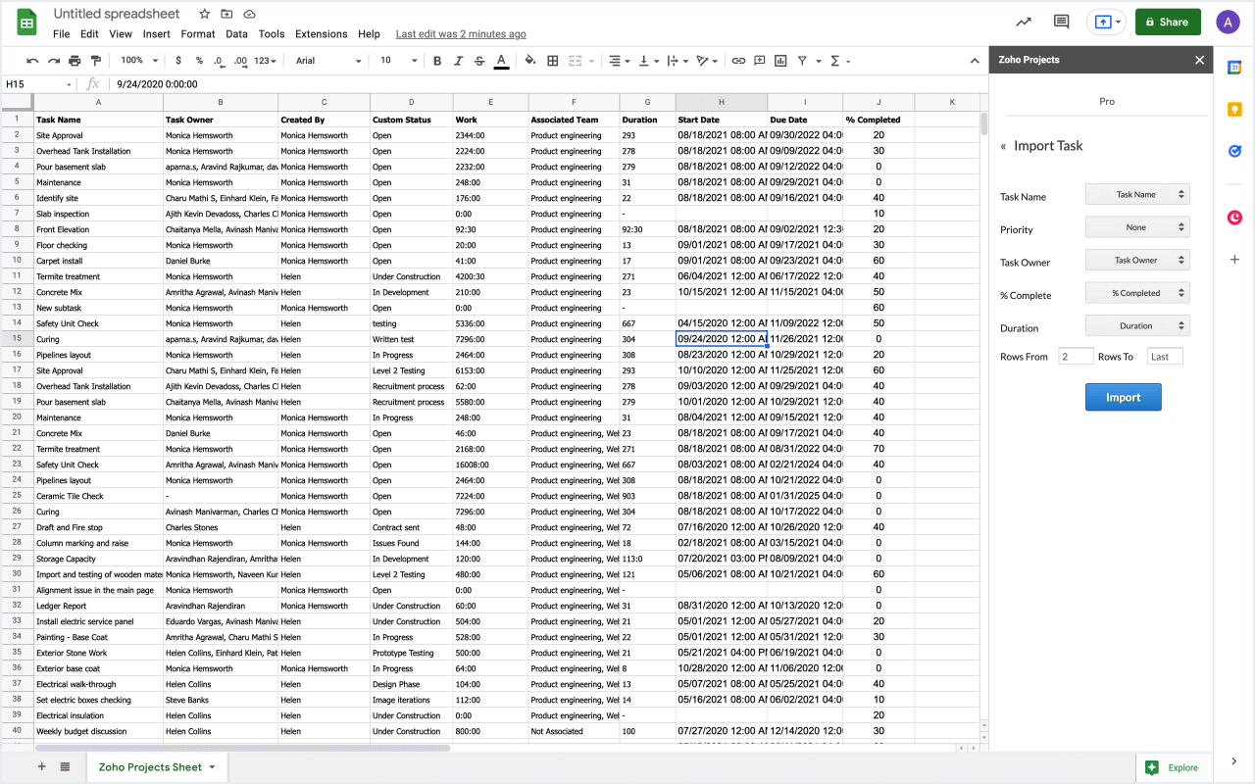Open the Format menu
This screenshot has height=784, width=1255.
pyautogui.click(x=198, y=33)
